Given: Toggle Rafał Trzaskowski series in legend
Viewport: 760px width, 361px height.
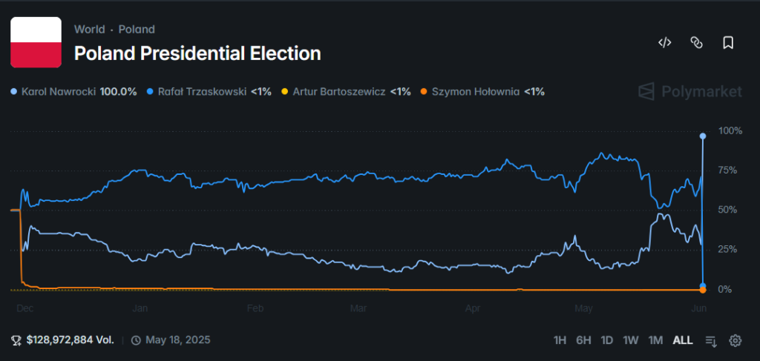Looking at the screenshot, I should tap(209, 92).
